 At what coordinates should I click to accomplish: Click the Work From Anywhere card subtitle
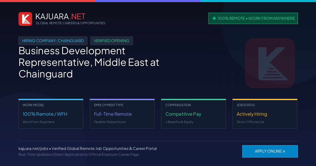38,122
